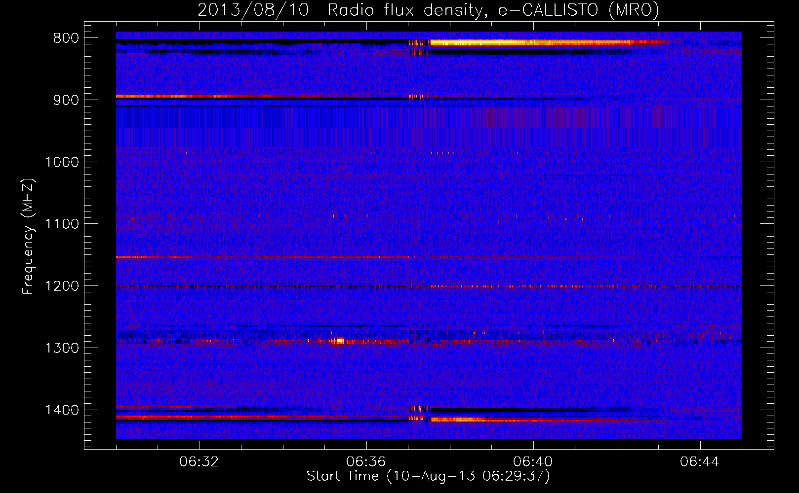
Task: Click the bright white-yellow spot near 1290 MHz
Action: tap(339, 340)
